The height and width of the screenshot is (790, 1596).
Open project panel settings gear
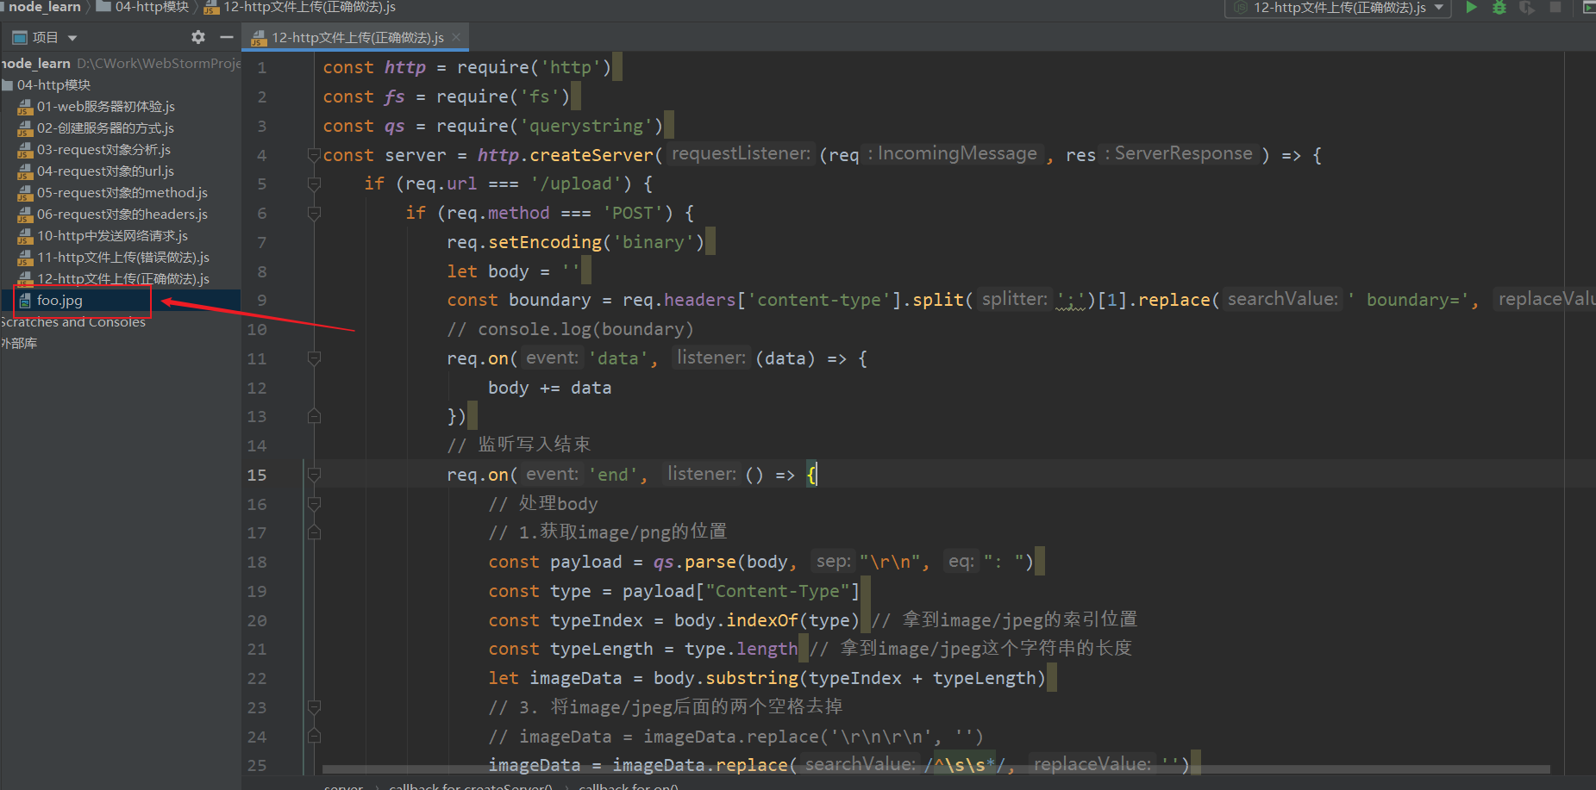tap(198, 37)
